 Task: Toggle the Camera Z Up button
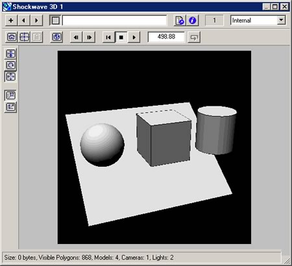click(x=10, y=107)
